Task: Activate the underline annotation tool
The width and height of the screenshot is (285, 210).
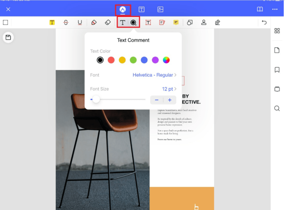Action: [x=80, y=22]
